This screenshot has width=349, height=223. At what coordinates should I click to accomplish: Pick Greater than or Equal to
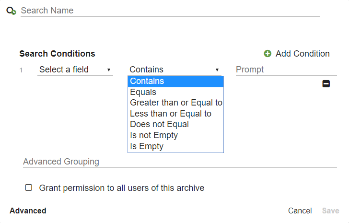(x=175, y=103)
